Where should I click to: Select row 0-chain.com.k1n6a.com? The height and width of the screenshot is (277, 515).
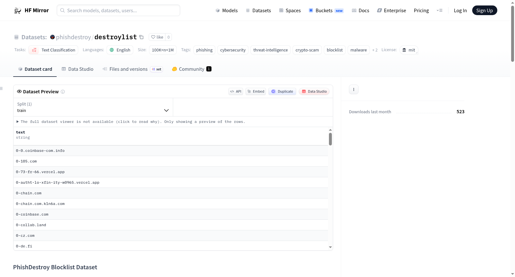tap(171, 204)
